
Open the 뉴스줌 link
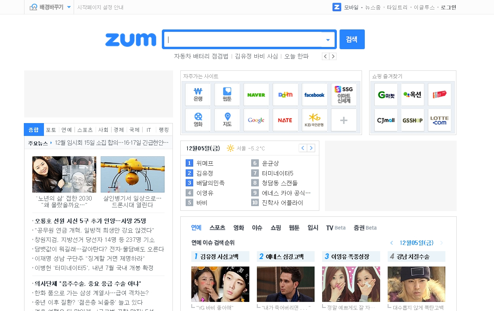tap(373, 7)
